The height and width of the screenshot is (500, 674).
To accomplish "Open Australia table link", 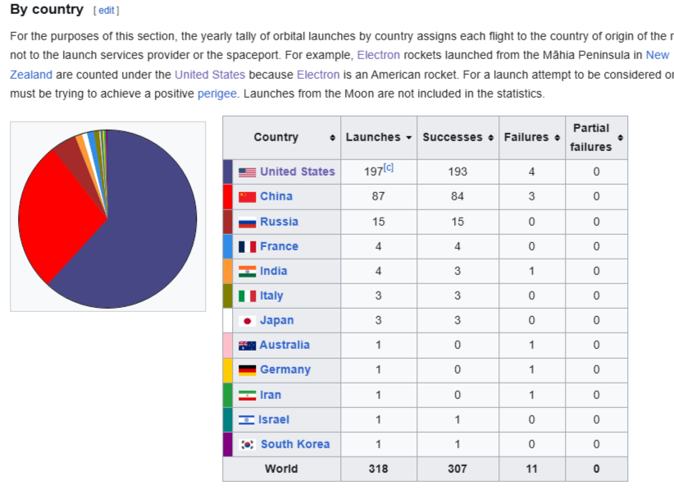I will [285, 345].
